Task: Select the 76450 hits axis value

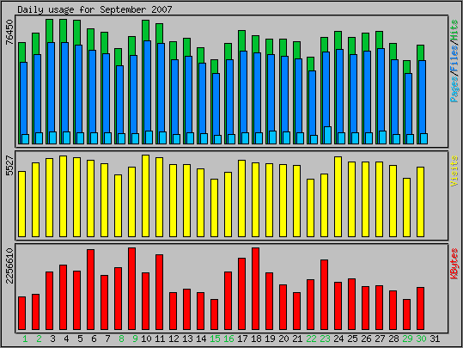Action: point(9,32)
